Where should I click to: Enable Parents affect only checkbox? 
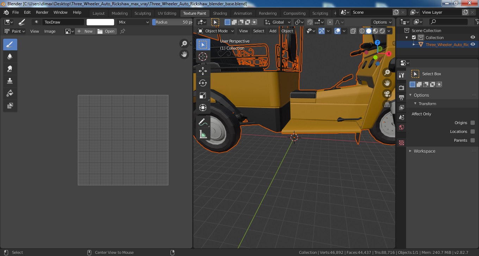[473, 140]
